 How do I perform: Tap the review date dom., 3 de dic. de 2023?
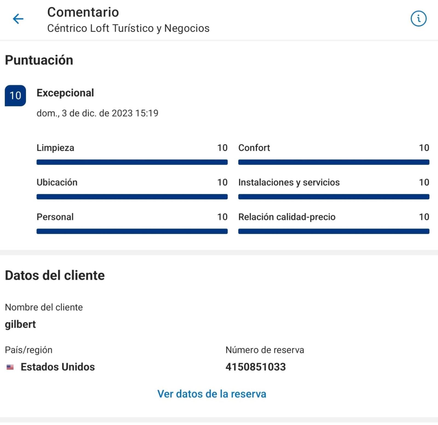click(98, 113)
